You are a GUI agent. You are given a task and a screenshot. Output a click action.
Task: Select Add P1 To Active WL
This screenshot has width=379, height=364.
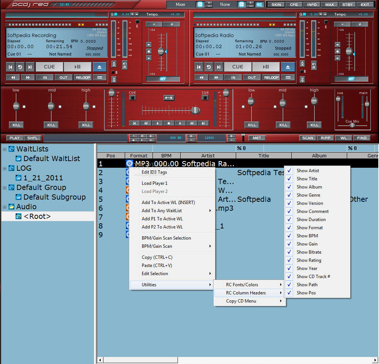[172, 219]
